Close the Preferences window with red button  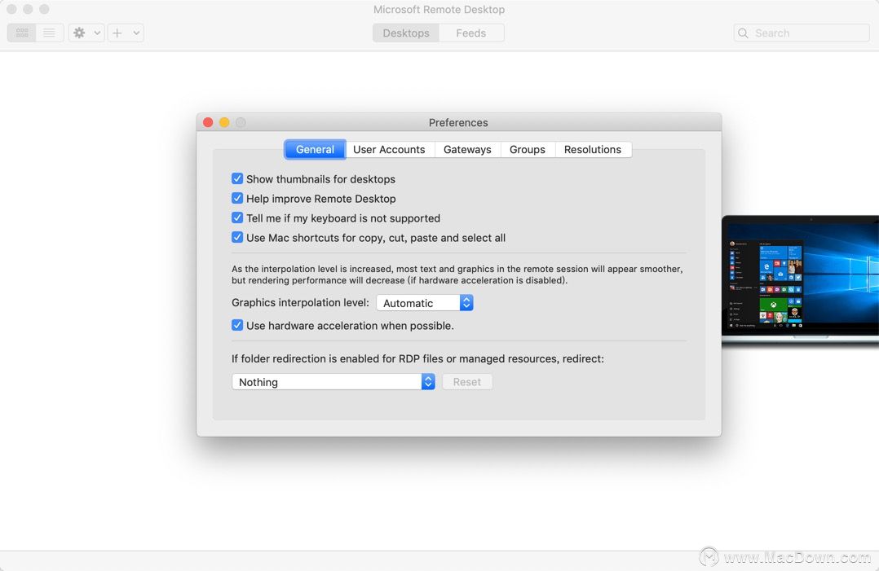(208, 122)
